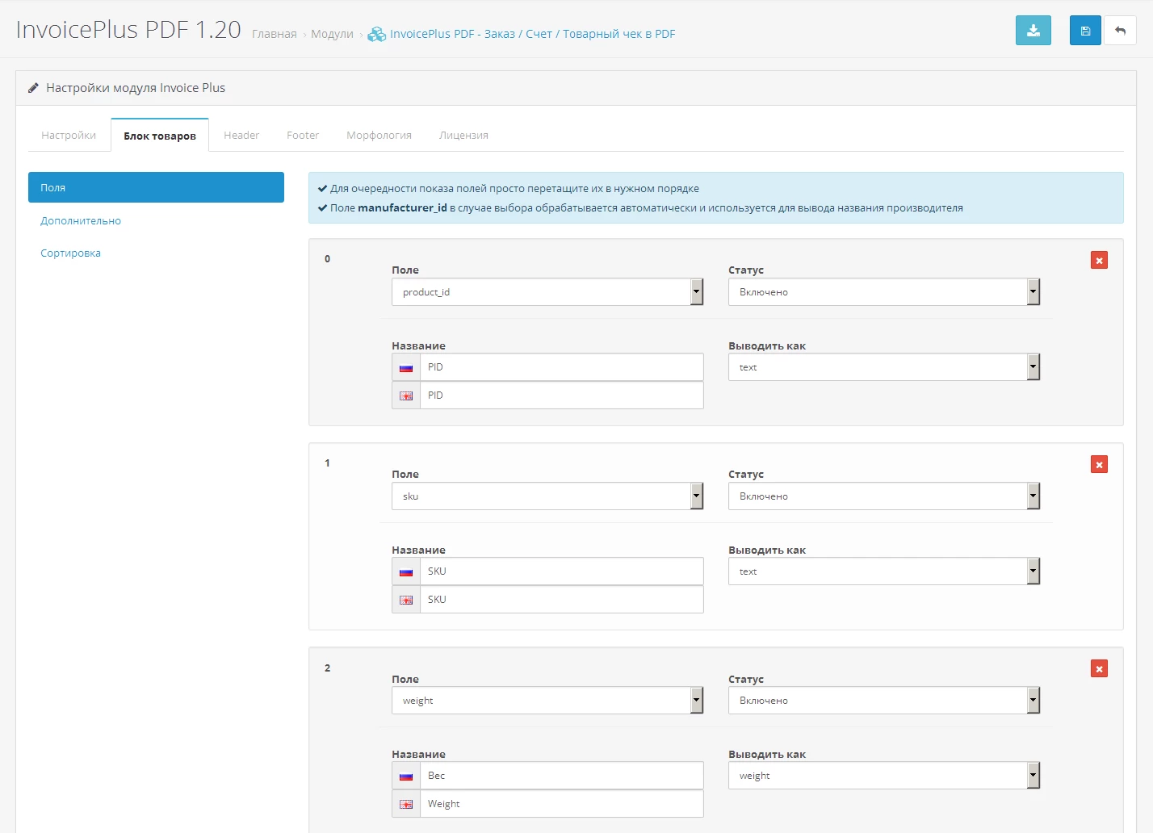Screen dimensions: 1153x833
Task: Remove field block 2 with red X
Action: [x=1099, y=668]
